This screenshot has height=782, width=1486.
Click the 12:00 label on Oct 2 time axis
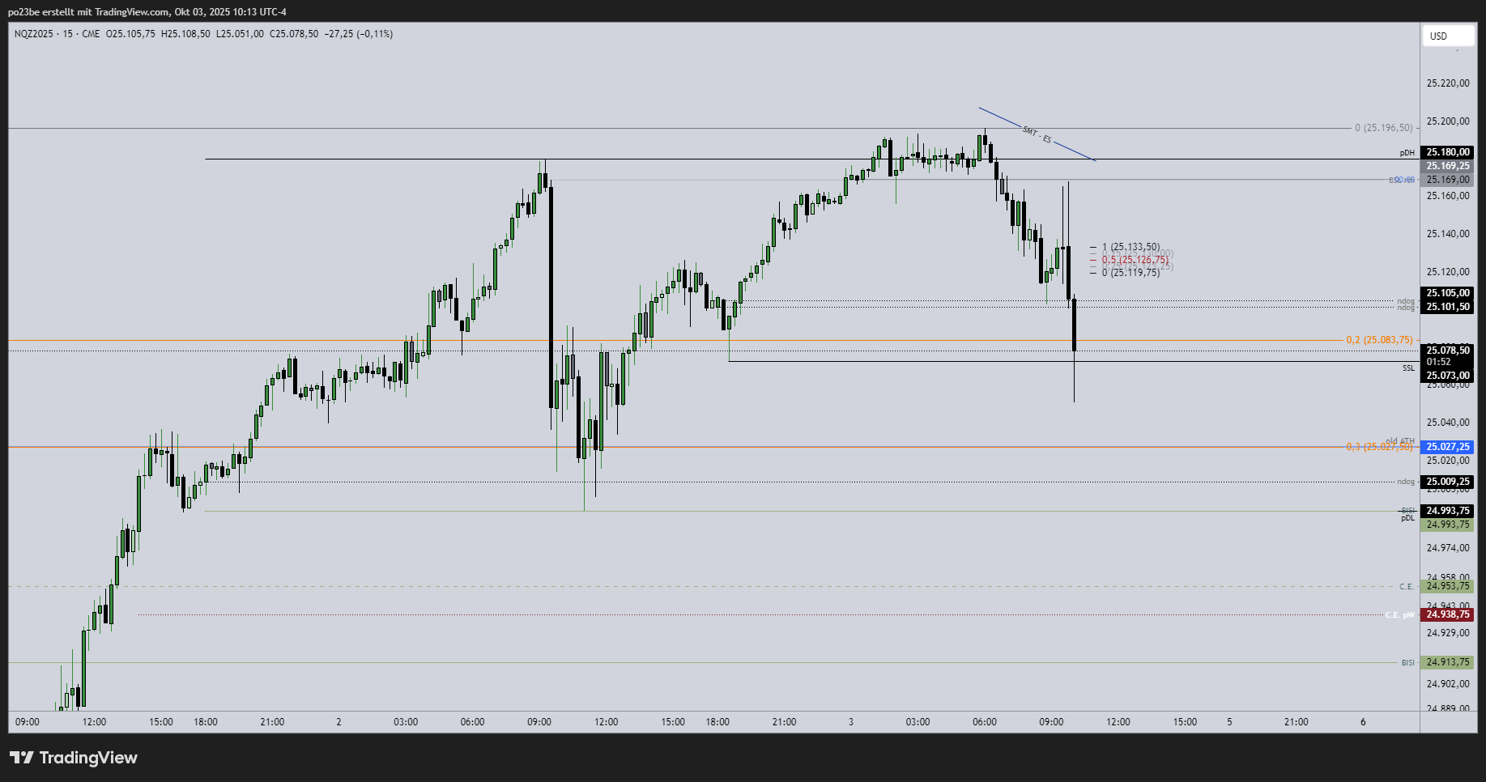(606, 722)
